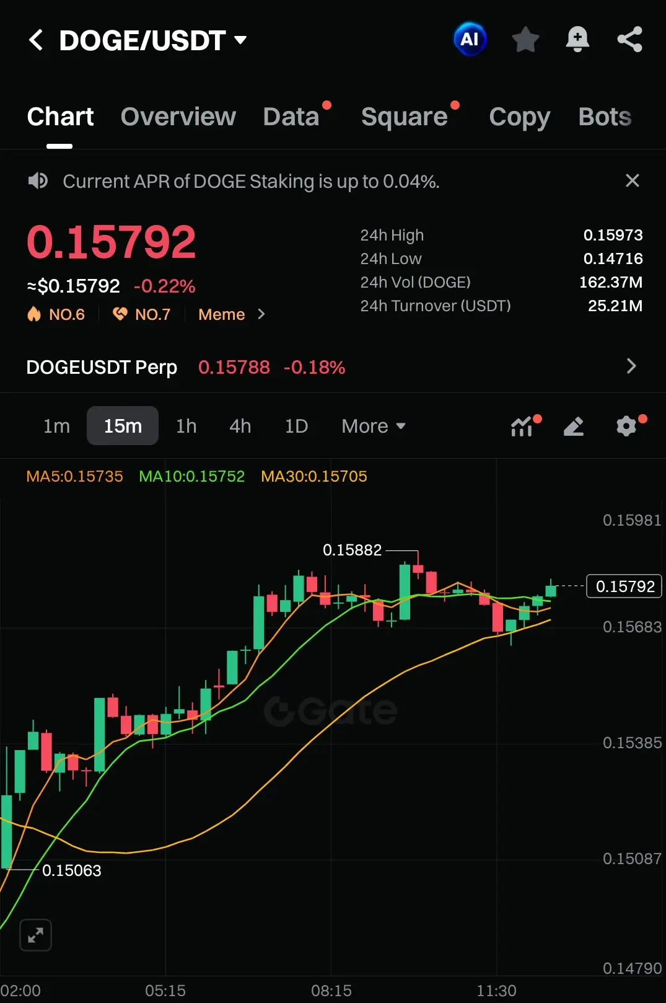Select the 1D timeframe
666x1003 pixels.
pyautogui.click(x=296, y=426)
